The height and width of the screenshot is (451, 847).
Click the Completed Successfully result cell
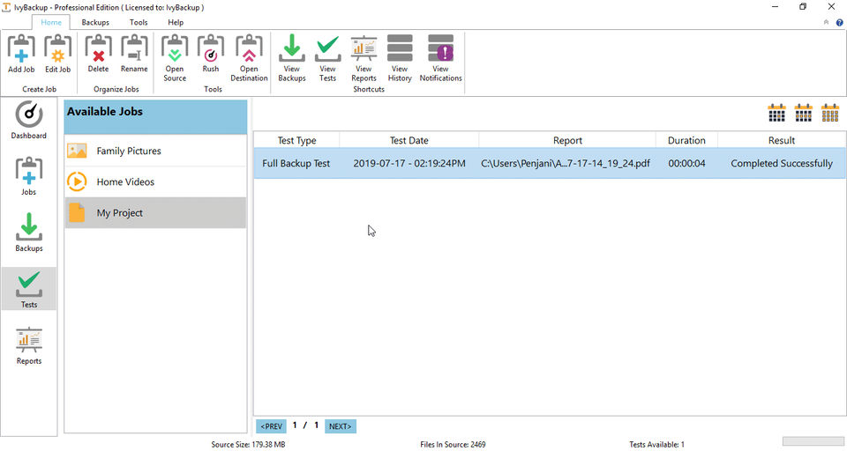[x=782, y=164]
